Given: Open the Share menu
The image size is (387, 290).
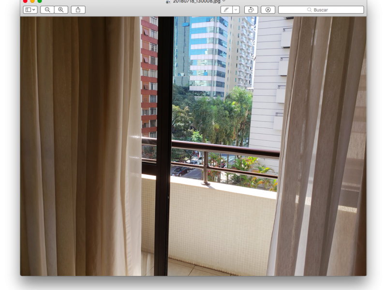Looking at the screenshot, I should click(x=78, y=10).
